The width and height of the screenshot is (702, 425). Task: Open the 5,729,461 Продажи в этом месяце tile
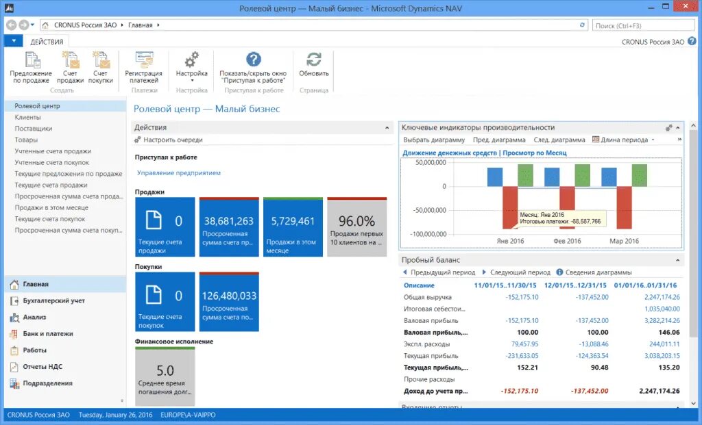coord(293,227)
